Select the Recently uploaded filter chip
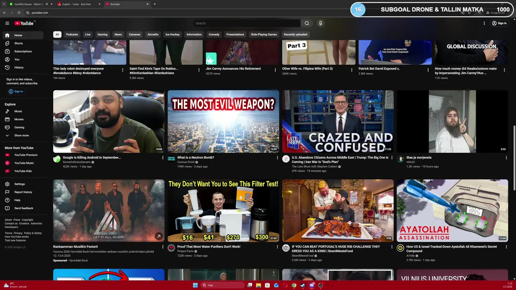The width and height of the screenshot is (516, 290). pos(295,35)
